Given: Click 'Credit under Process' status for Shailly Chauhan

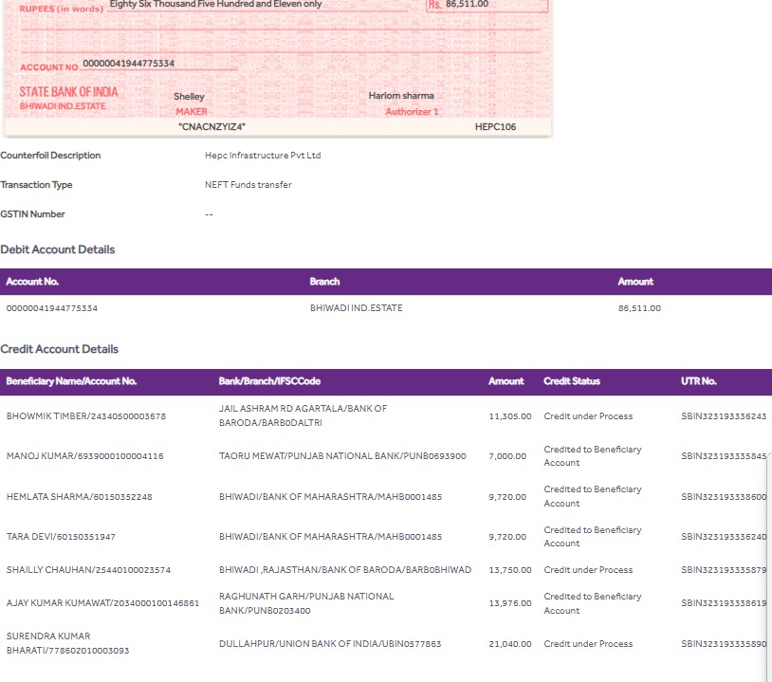Looking at the screenshot, I should (x=588, y=570).
